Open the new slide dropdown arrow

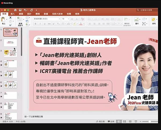tap(24, 19)
